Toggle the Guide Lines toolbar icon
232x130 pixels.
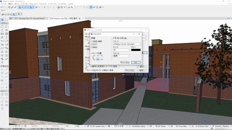(x=20, y=7)
